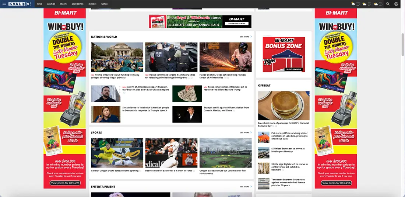Open 3 little pigs Denmark exhibit headline
The height and width of the screenshot is (197, 405).
pyautogui.click(x=289, y=167)
